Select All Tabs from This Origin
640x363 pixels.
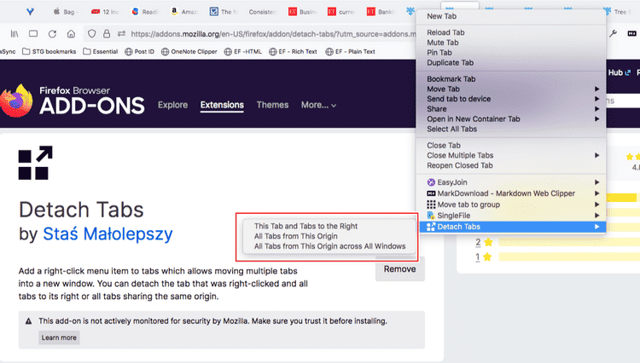(x=329, y=236)
